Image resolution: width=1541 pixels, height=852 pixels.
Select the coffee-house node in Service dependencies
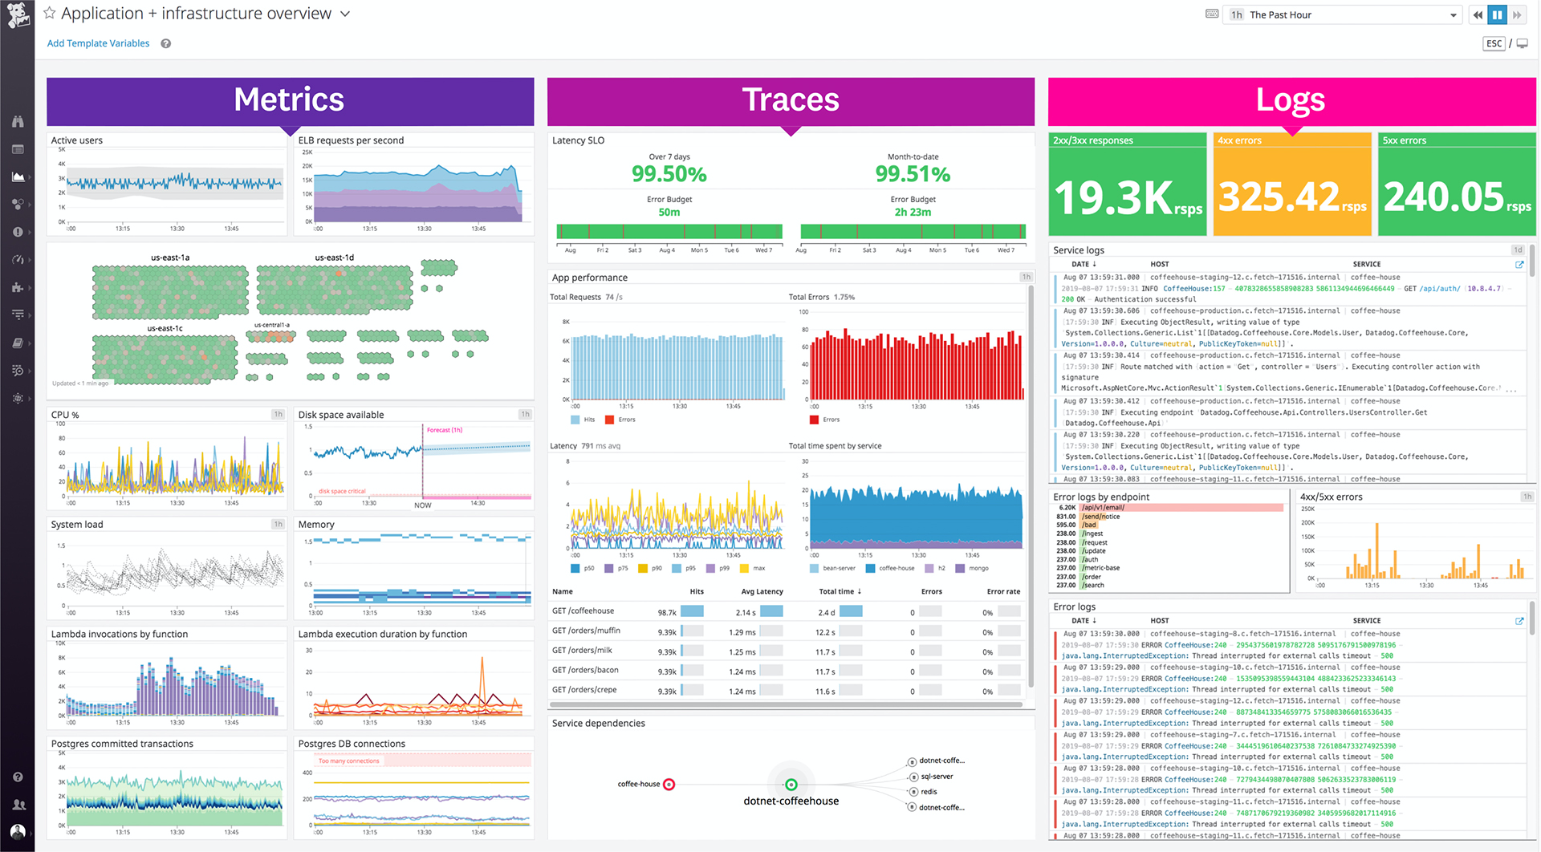coord(669,784)
